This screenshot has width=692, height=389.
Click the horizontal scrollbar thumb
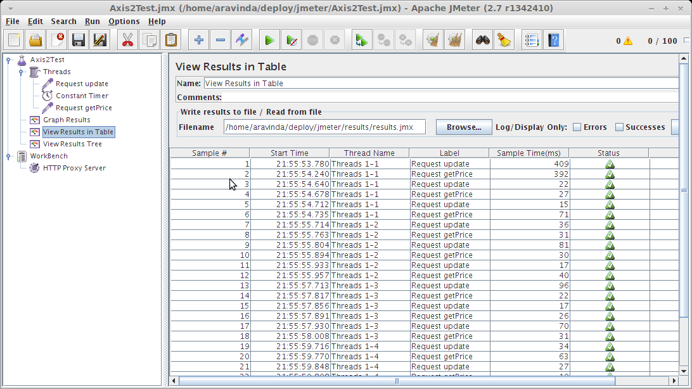tap(397, 381)
